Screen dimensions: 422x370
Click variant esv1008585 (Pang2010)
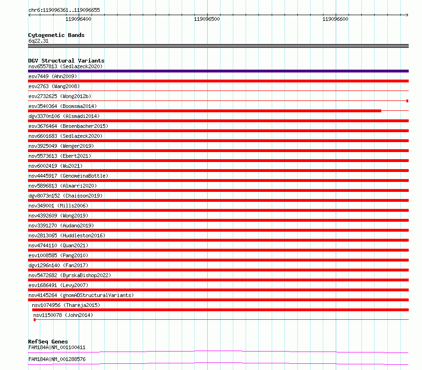(x=58, y=255)
